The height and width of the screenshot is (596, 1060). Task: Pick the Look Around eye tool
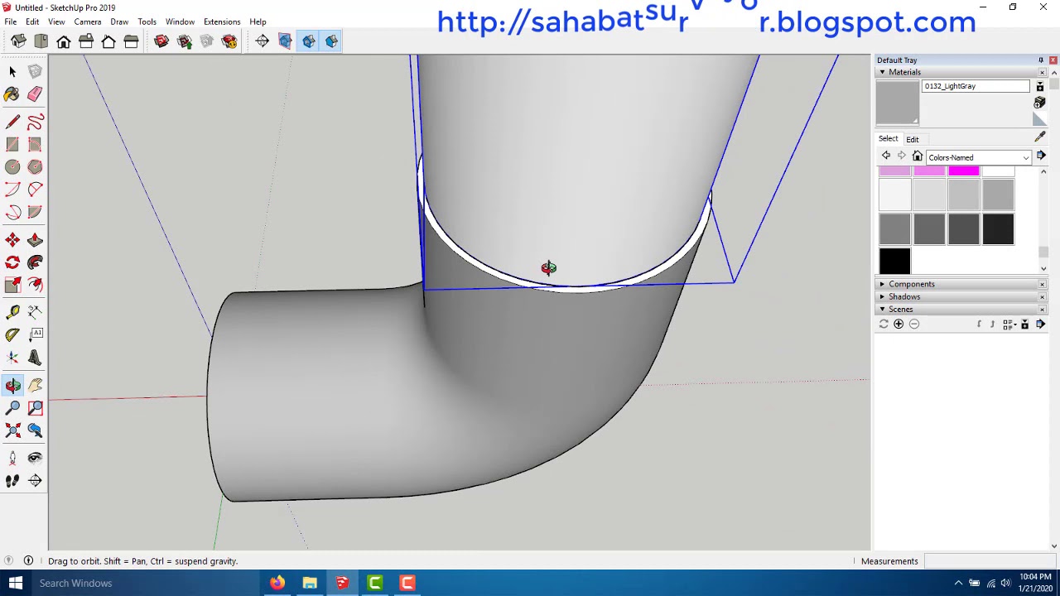(35, 458)
